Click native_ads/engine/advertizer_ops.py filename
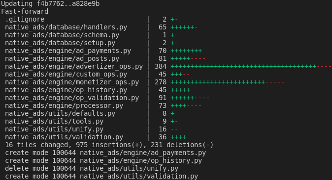Image resolution: width=332 pixels, height=180 pixels. pyautogui.click(x=74, y=66)
